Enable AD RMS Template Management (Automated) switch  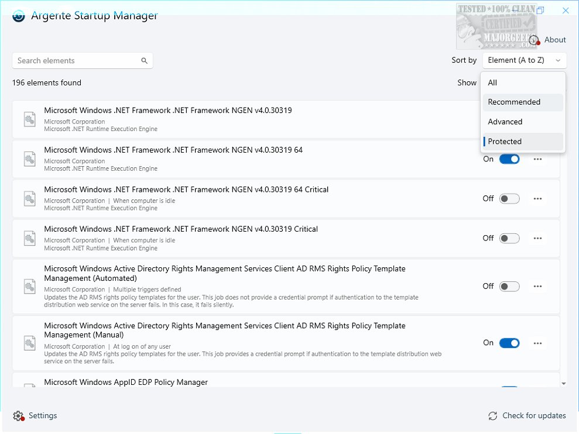pyautogui.click(x=509, y=287)
